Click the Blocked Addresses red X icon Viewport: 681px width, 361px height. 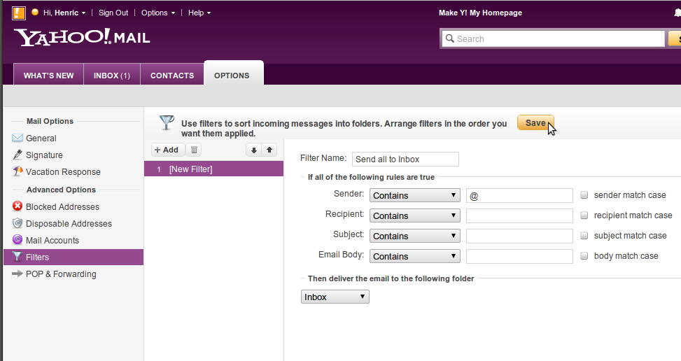point(17,206)
